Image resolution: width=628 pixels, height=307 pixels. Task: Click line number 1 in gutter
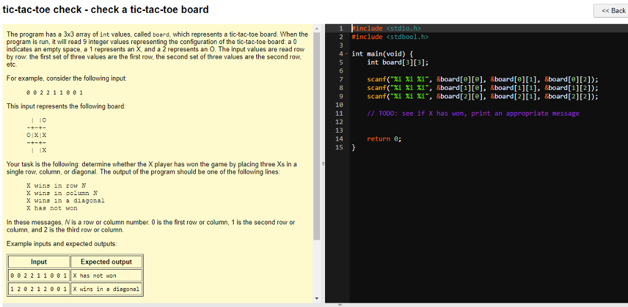click(341, 28)
